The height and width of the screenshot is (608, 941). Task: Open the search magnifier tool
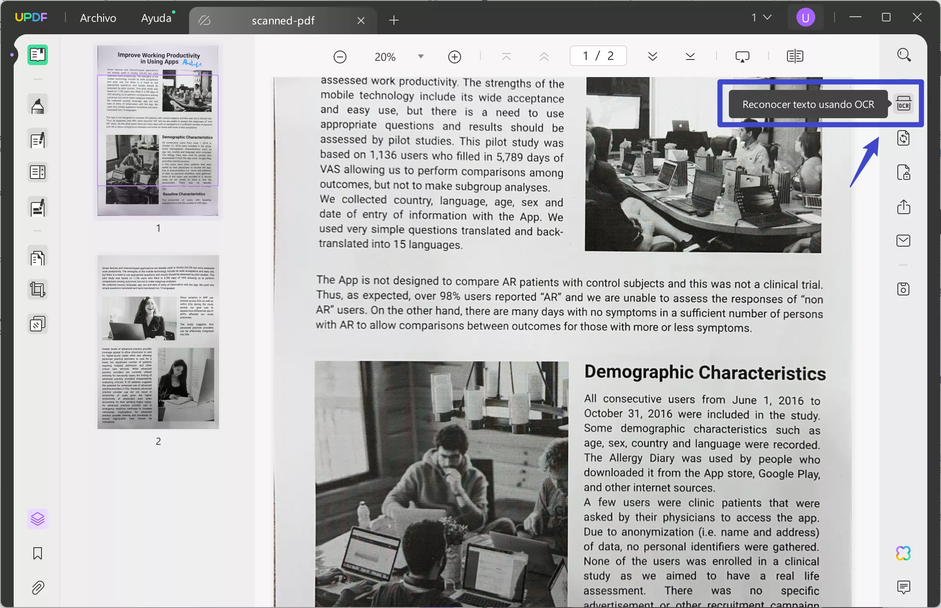904,55
